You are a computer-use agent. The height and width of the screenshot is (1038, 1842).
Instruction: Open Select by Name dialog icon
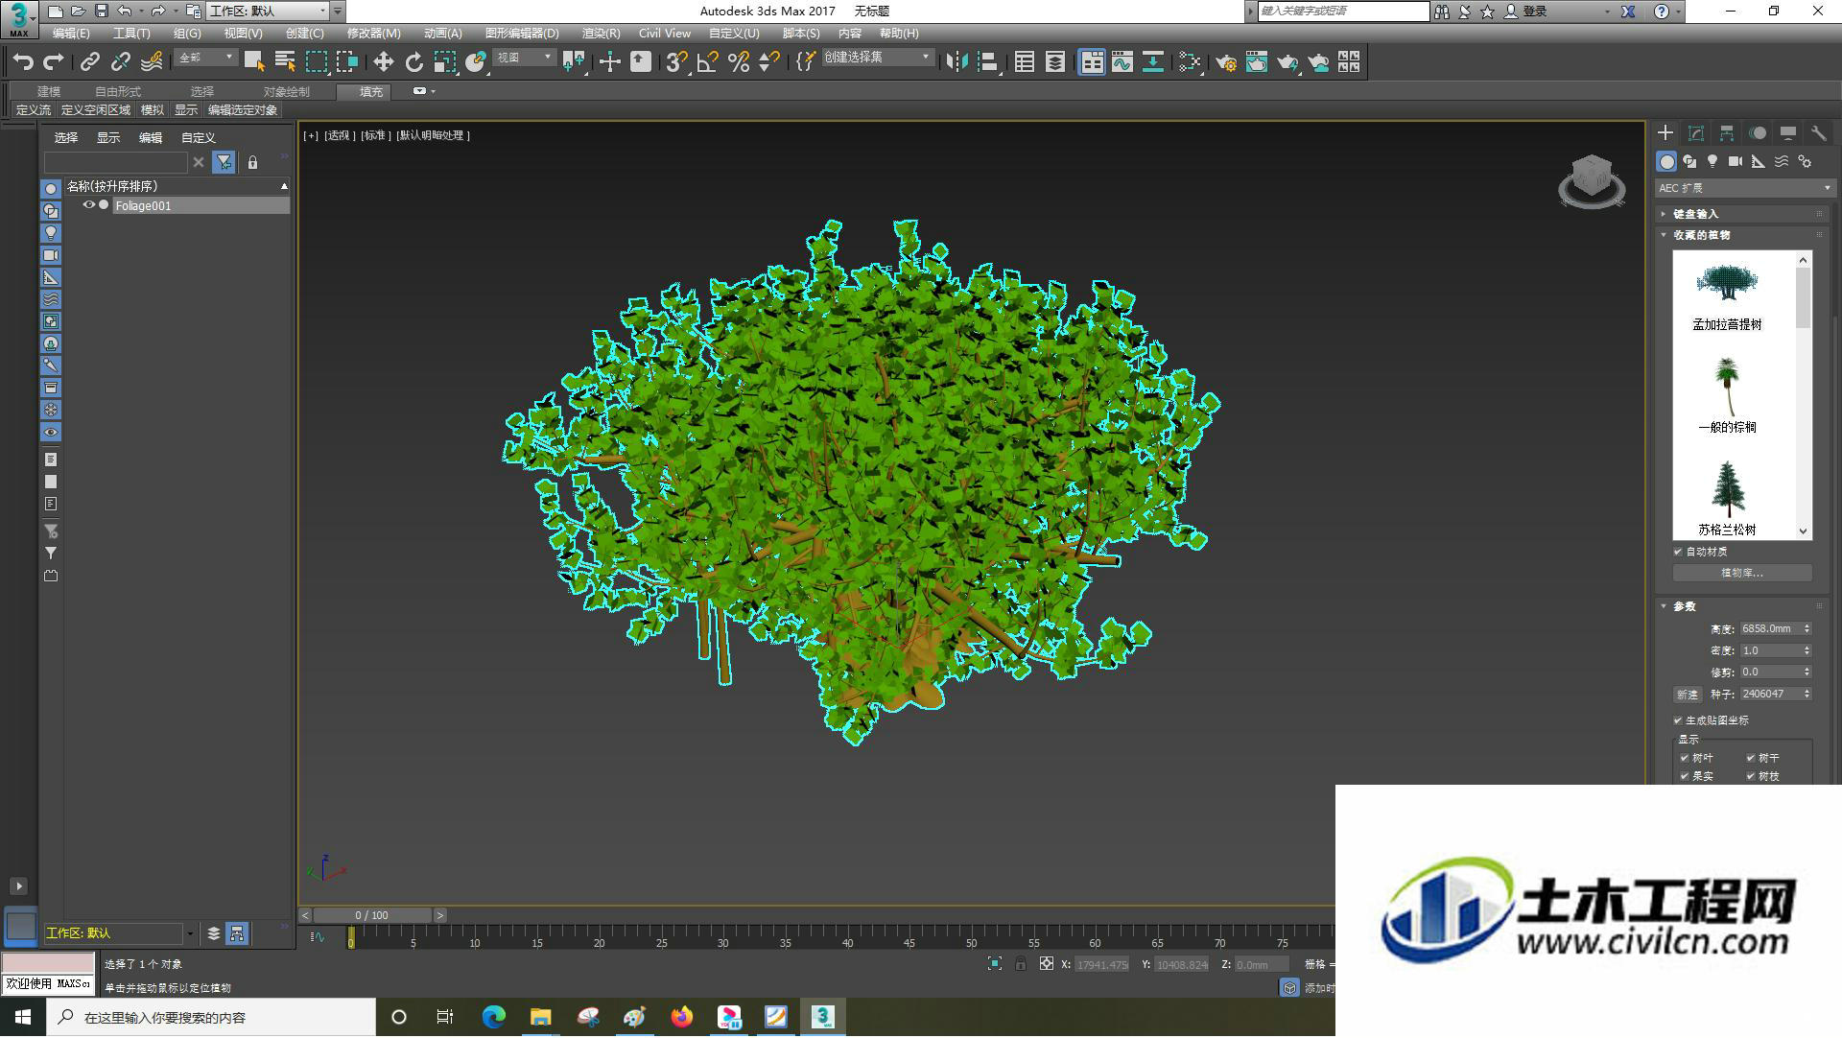pyautogui.click(x=285, y=62)
